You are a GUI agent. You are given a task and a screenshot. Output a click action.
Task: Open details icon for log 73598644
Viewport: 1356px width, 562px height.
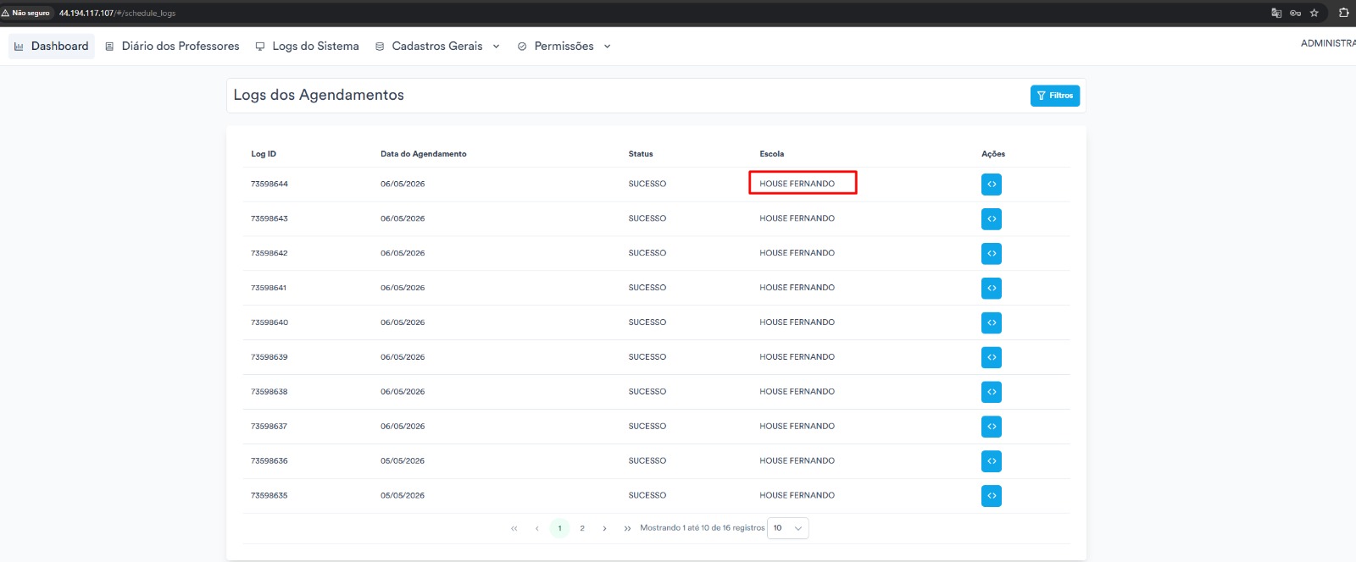992,184
